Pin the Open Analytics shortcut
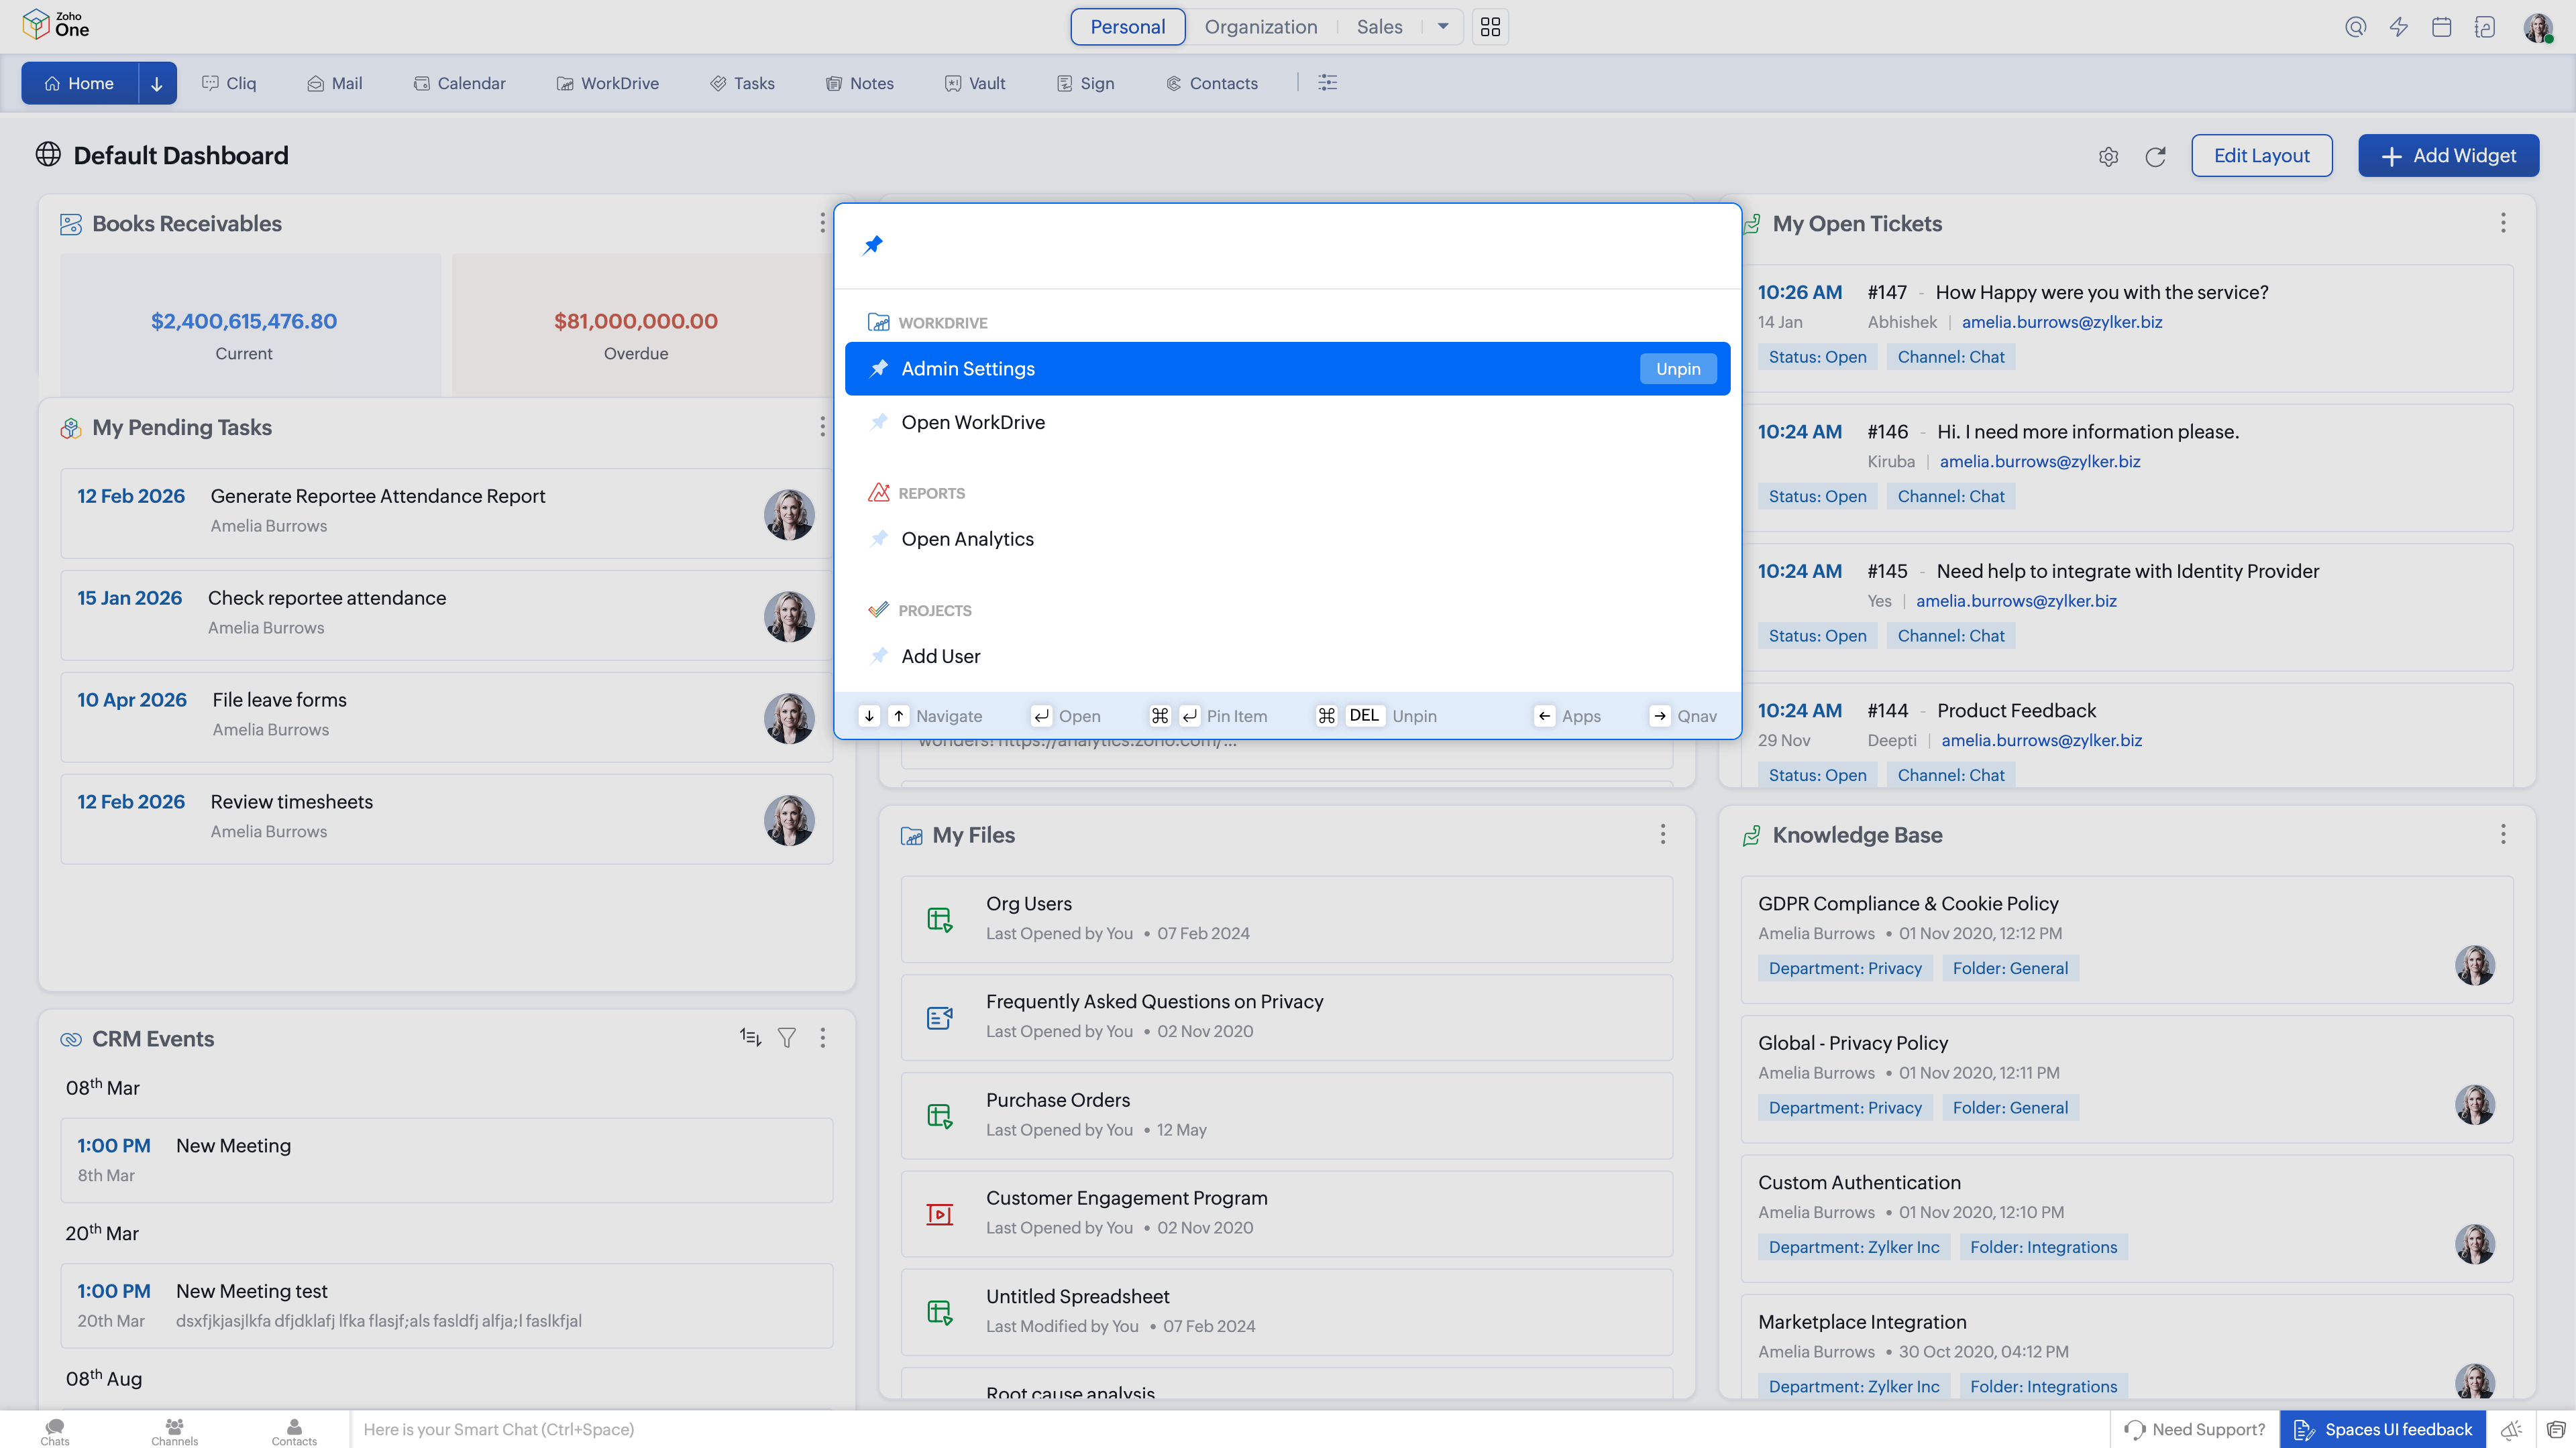Image resolution: width=2576 pixels, height=1448 pixels. pos(879,538)
